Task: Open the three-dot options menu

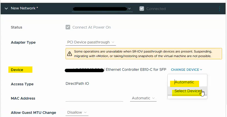Action: 219,9
